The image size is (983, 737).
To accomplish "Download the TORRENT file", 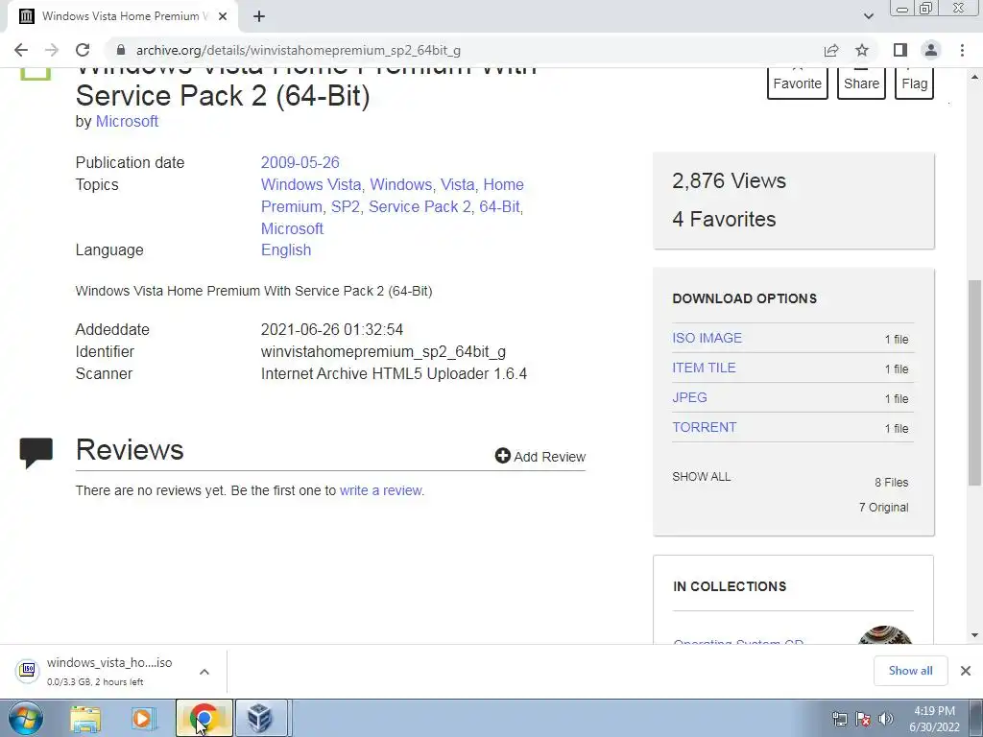I will click(x=704, y=427).
